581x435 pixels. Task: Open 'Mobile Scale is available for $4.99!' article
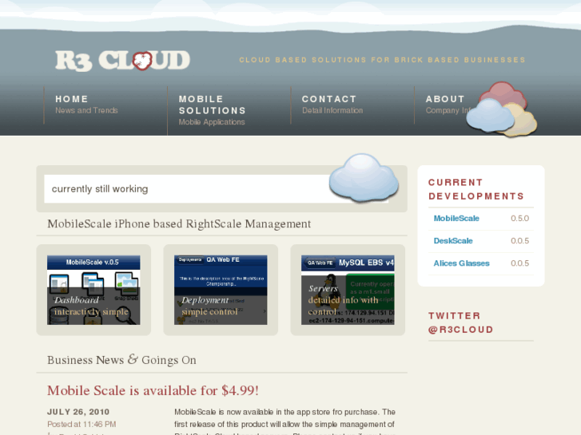(153, 390)
